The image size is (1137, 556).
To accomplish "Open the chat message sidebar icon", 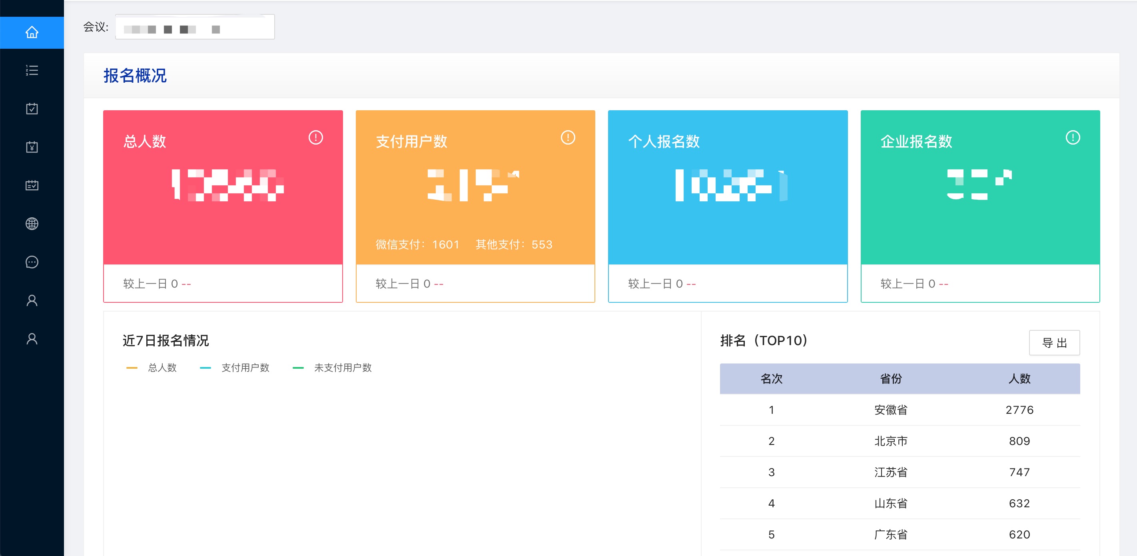I will click(32, 262).
